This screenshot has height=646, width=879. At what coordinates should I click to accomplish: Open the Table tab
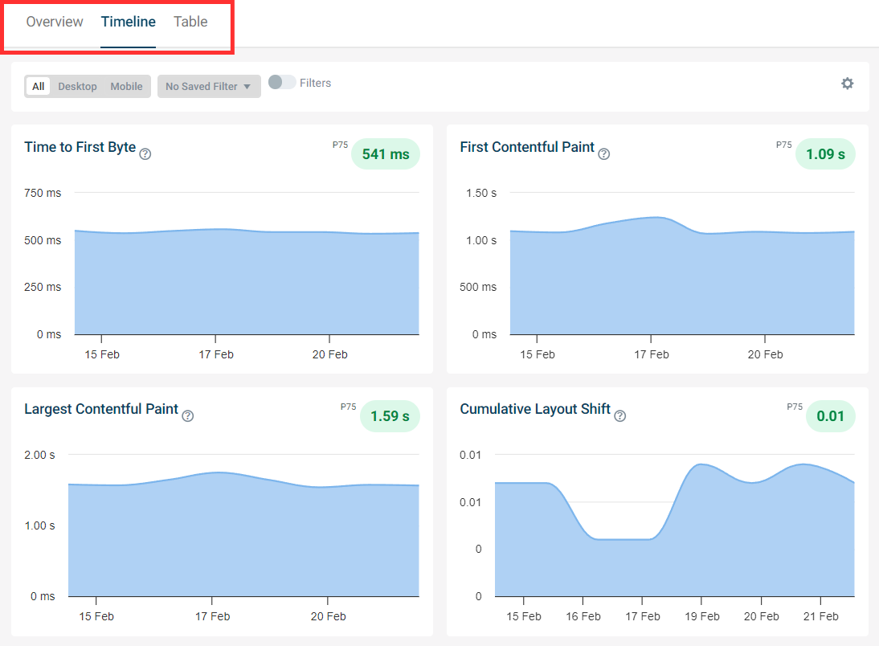(x=190, y=22)
